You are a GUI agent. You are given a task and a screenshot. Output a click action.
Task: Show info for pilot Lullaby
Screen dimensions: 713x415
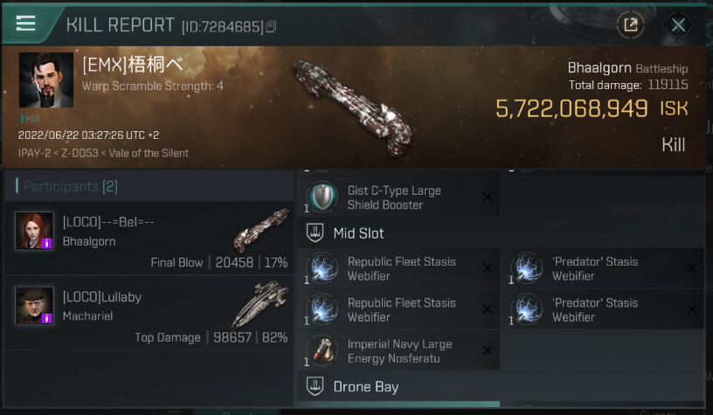point(35,306)
